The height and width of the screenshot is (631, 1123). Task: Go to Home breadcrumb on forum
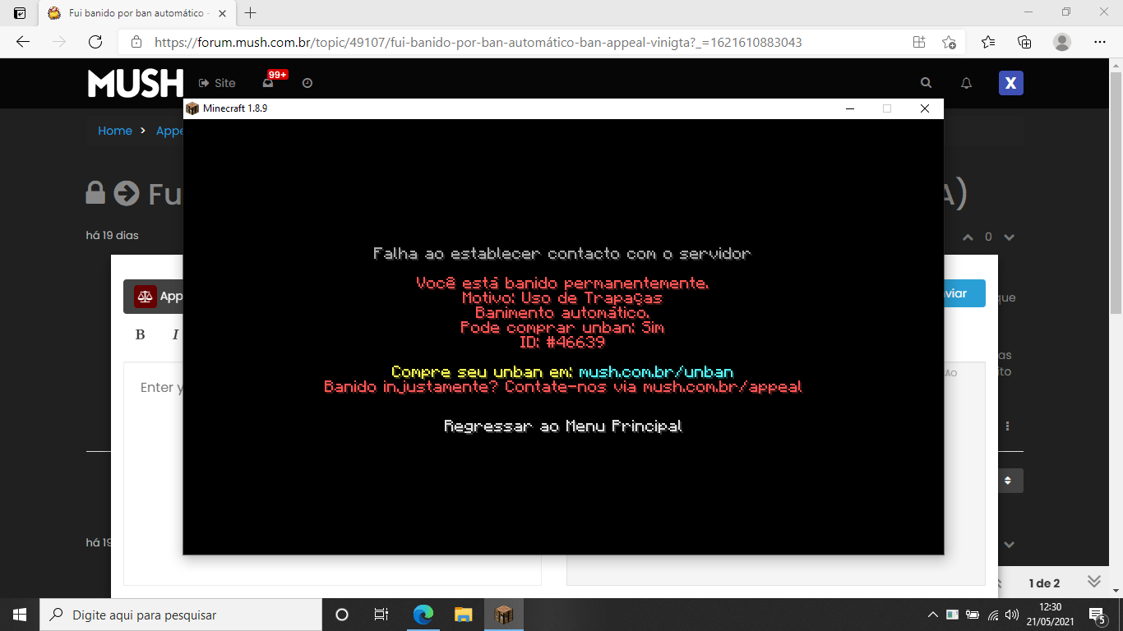(115, 131)
